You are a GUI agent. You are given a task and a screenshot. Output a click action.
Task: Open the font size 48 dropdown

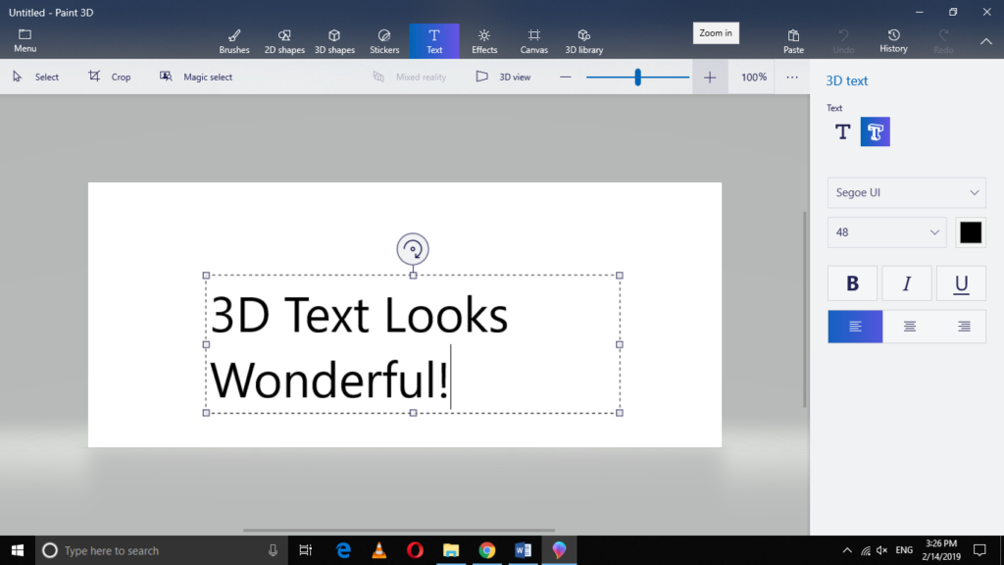click(x=886, y=232)
